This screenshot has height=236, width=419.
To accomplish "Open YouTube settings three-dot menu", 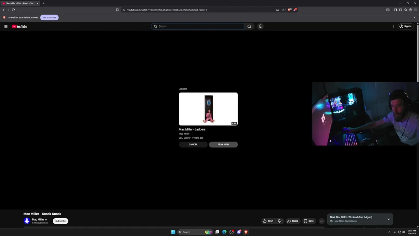I will click(393, 26).
